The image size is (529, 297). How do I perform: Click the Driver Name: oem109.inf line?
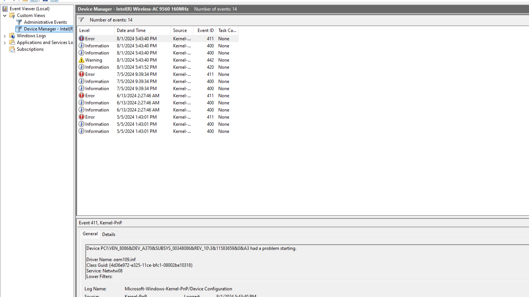point(111,259)
